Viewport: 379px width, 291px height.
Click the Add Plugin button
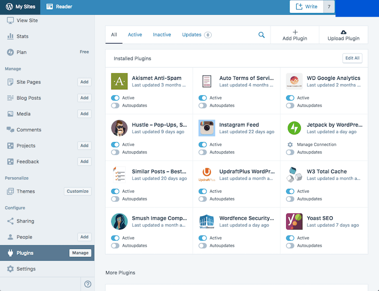[x=295, y=35]
